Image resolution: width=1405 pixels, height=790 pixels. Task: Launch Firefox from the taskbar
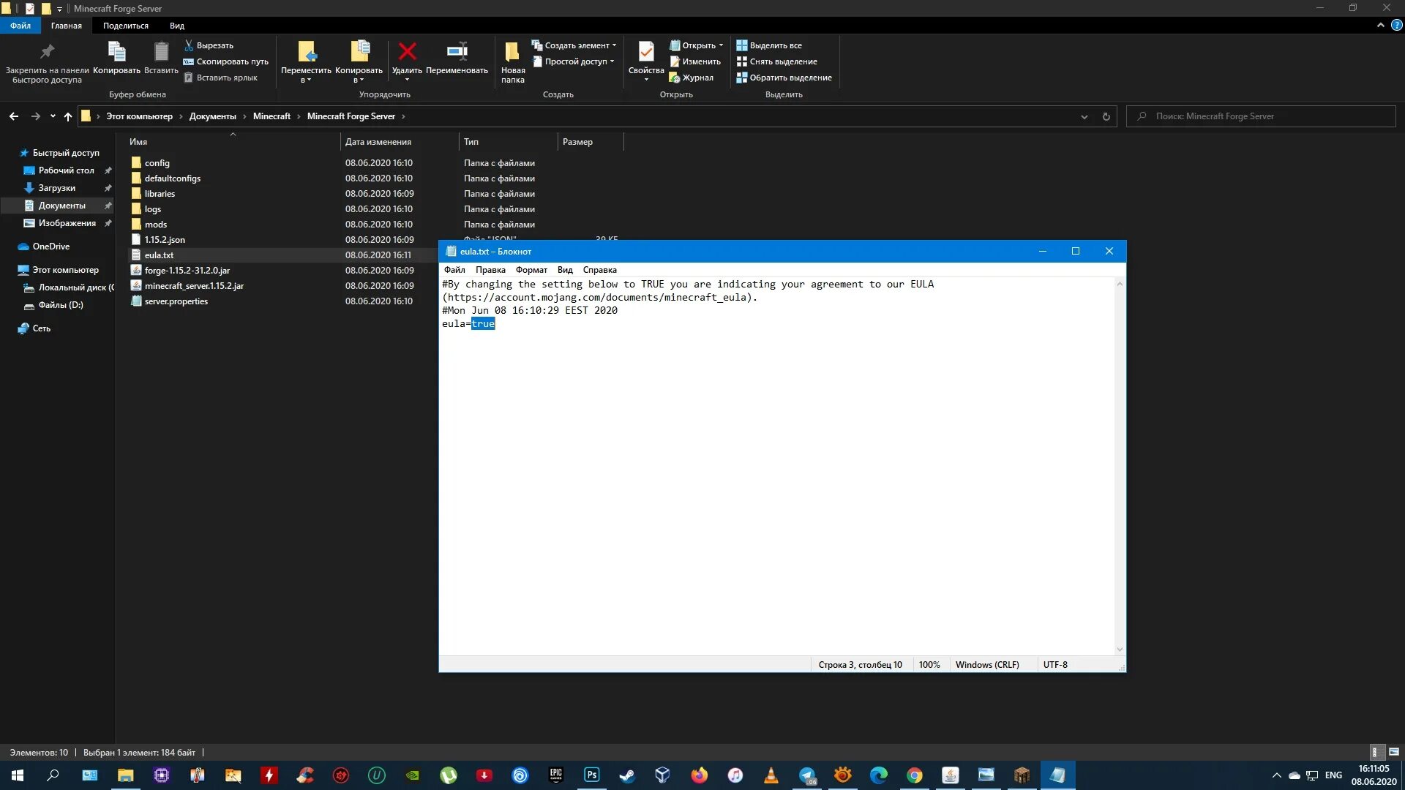point(699,775)
